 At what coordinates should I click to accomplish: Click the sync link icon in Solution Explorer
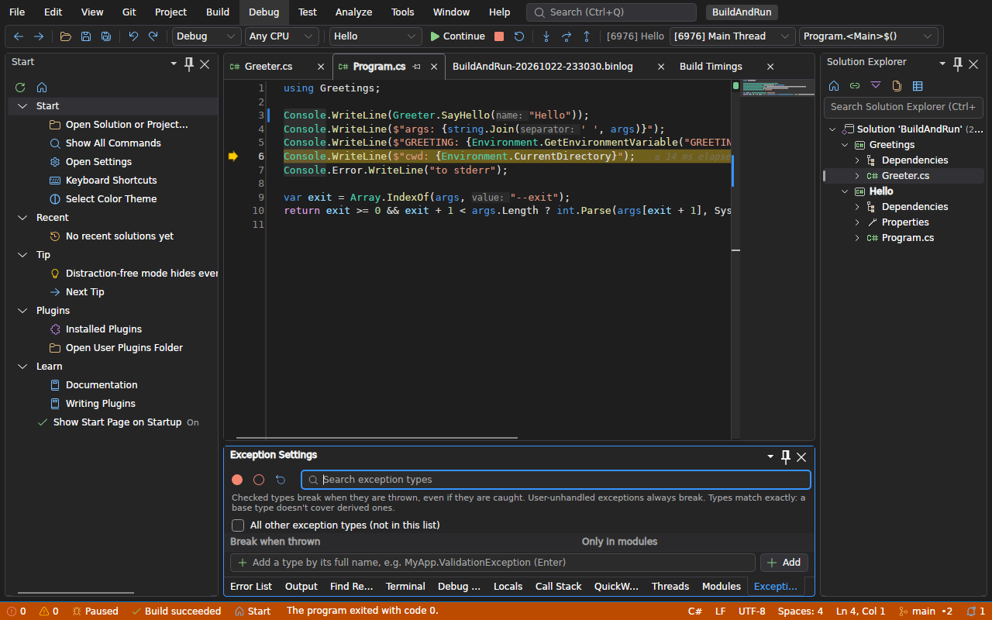point(855,86)
